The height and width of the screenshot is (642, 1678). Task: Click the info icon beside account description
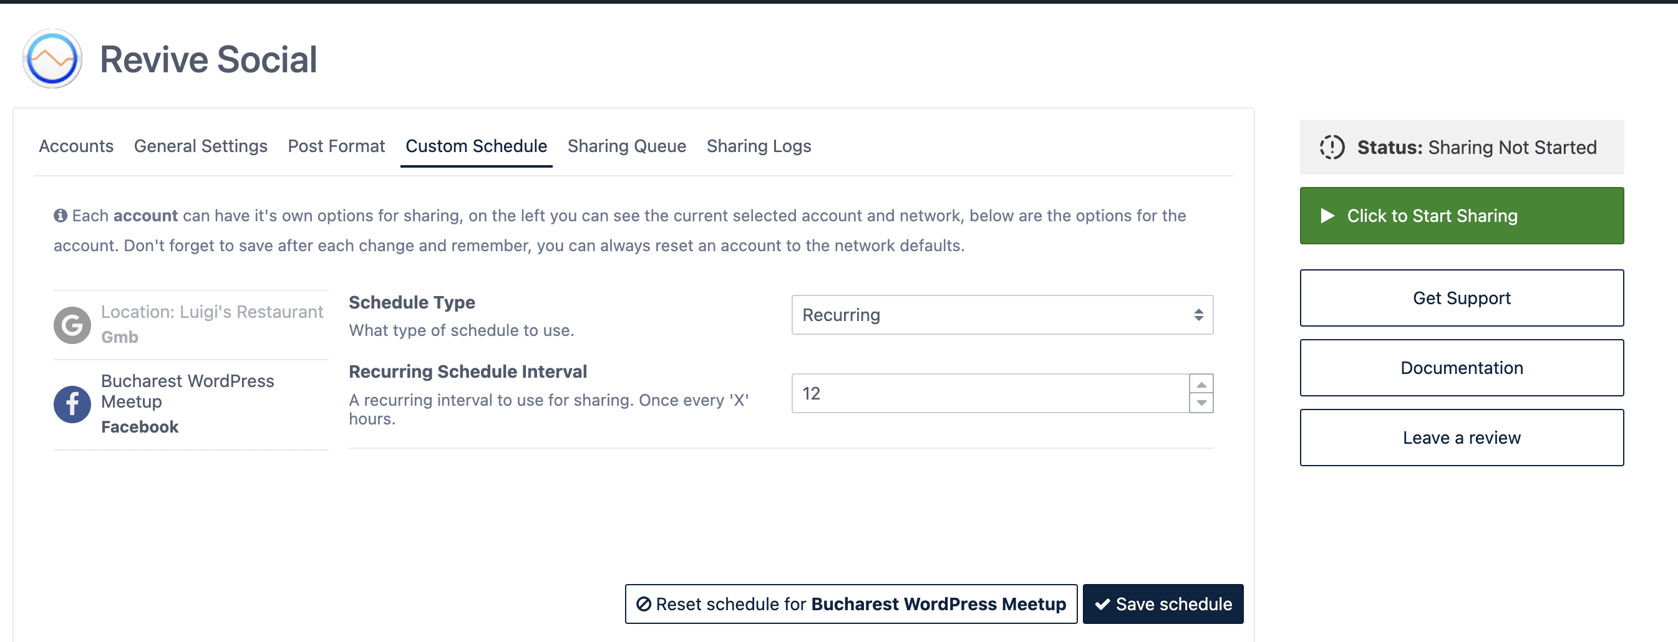[61, 216]
